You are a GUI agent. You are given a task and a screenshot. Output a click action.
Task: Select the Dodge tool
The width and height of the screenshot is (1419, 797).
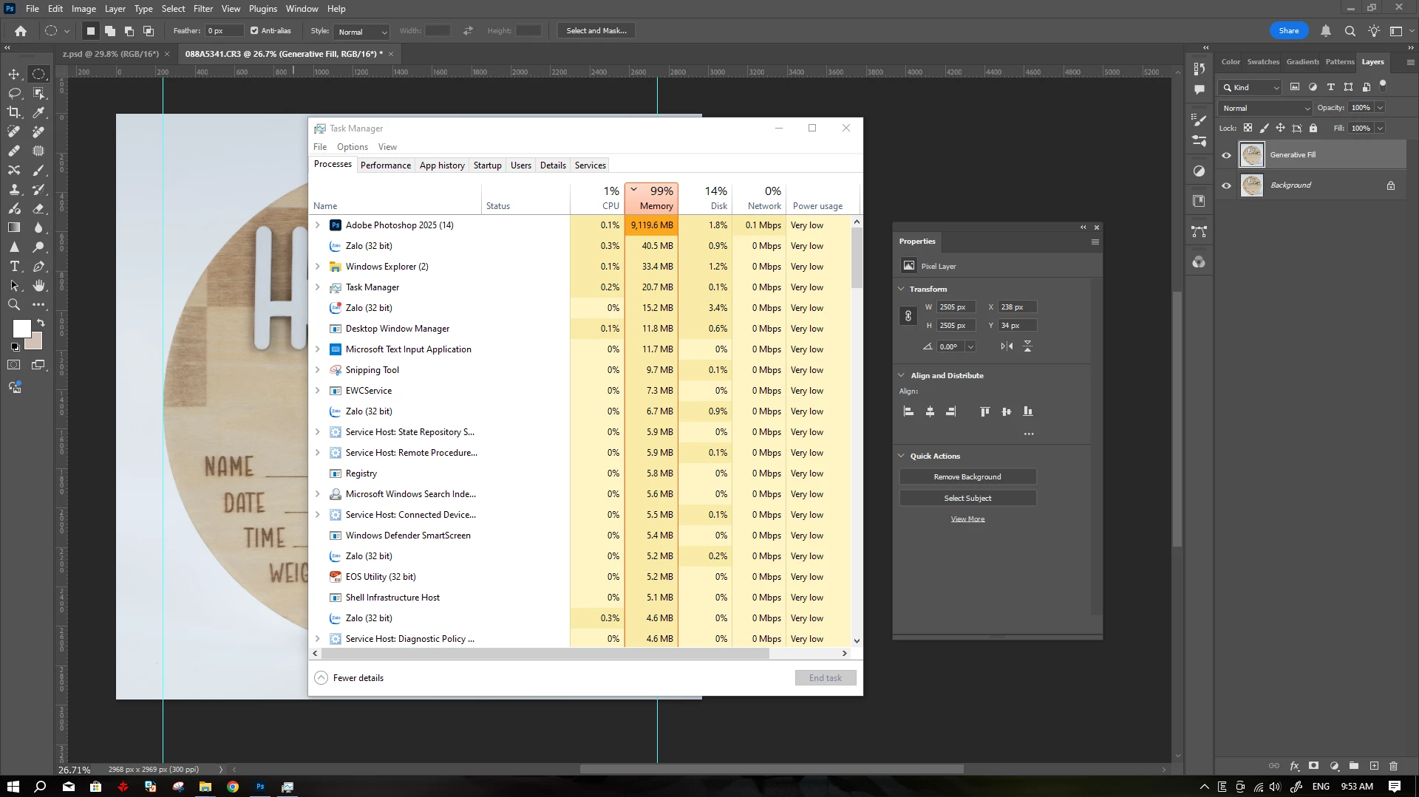tap(39, 247)
